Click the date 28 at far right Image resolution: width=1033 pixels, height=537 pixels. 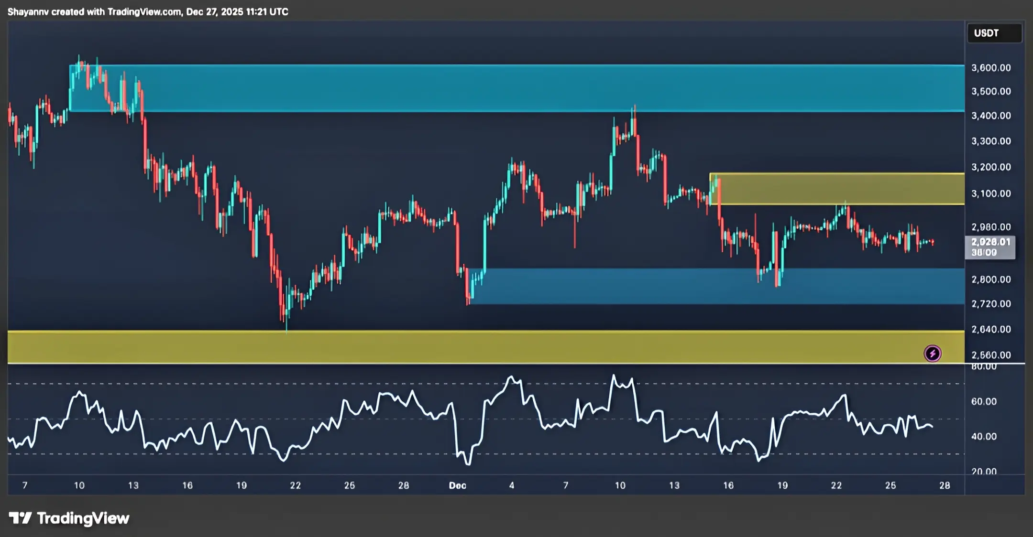(945, 485)
